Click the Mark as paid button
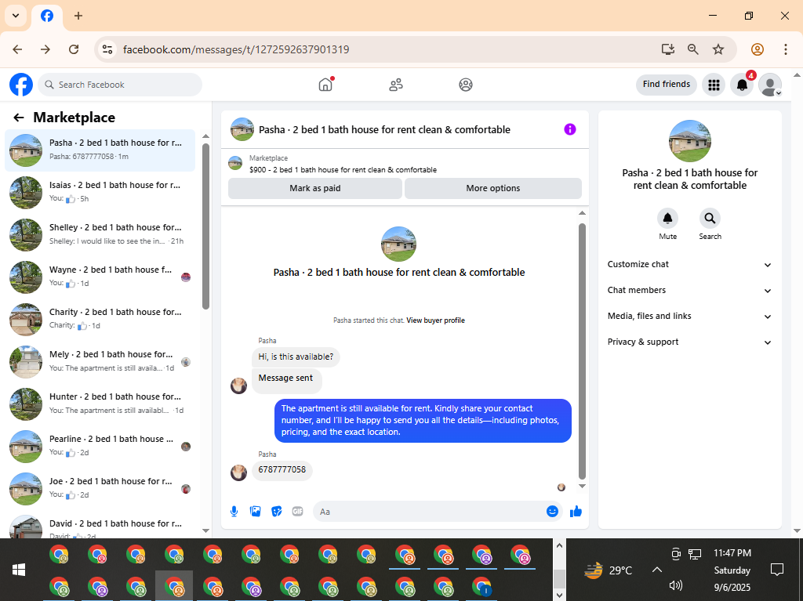Screen dimensions: 803x601 315,188
